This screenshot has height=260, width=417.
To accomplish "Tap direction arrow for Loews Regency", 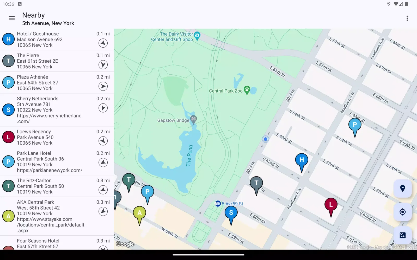I will (103, 141).
